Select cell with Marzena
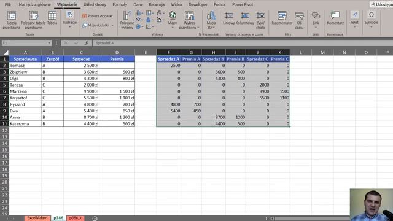This screenshot has width=393, height=221. [25, 91]
